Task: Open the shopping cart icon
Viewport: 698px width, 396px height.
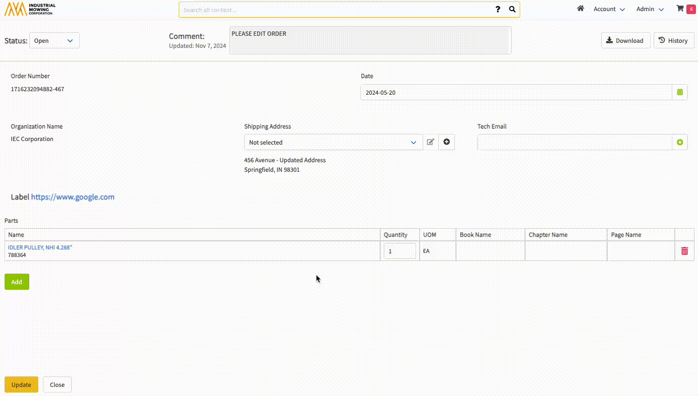Action: click(x=680, y=9)
